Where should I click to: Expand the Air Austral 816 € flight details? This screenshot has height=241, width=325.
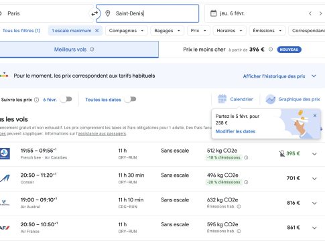(314, 203)
